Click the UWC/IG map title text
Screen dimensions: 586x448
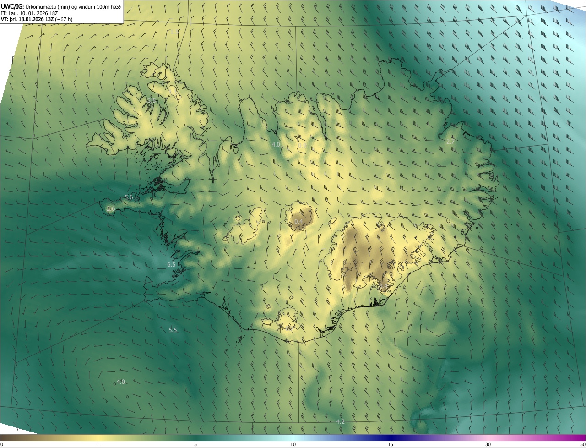(x=61, y=6)
